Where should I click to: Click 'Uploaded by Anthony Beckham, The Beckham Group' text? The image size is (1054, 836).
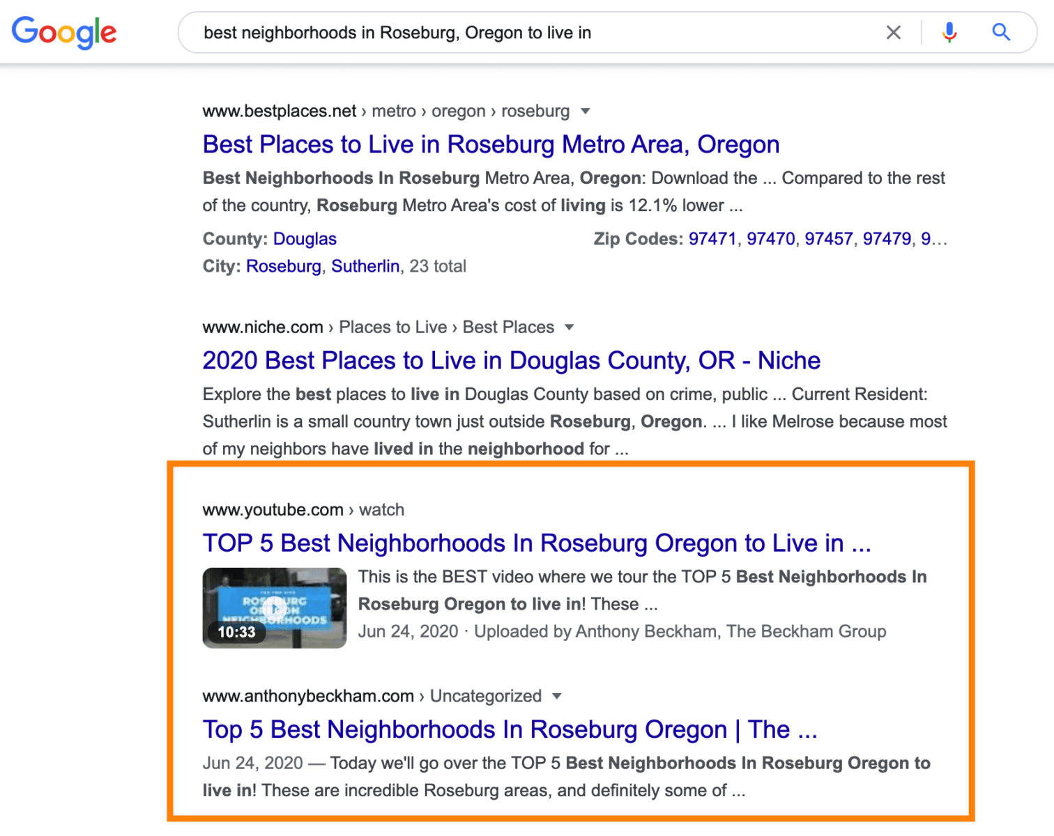click(680, 632)
